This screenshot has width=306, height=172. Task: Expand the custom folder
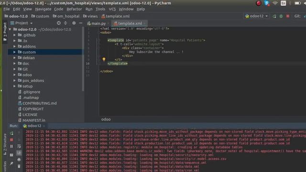pos(14,52)
